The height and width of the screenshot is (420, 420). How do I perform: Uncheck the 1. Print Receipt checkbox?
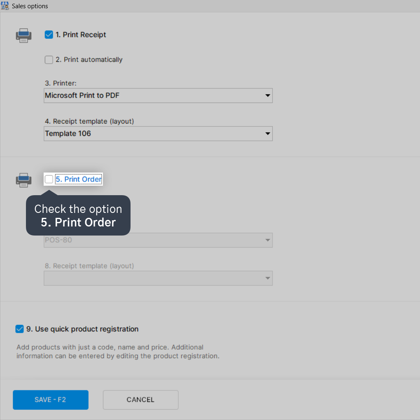(x=49, y=35)
